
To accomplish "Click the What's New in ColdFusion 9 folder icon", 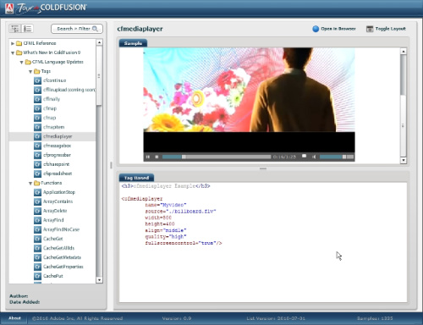I will [19, 52].
